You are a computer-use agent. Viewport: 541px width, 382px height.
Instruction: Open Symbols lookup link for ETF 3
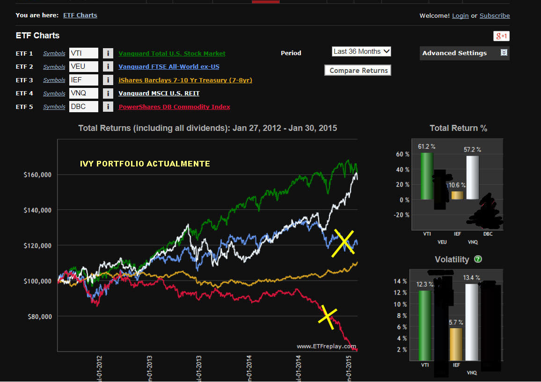pos(54,80)
